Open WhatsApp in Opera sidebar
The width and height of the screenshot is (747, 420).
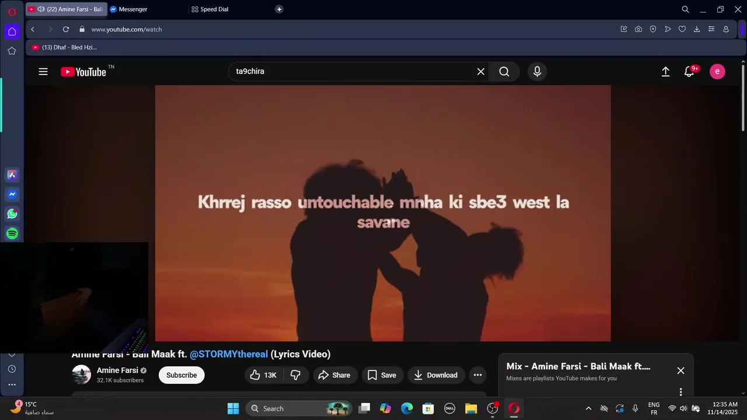[12, 214]
